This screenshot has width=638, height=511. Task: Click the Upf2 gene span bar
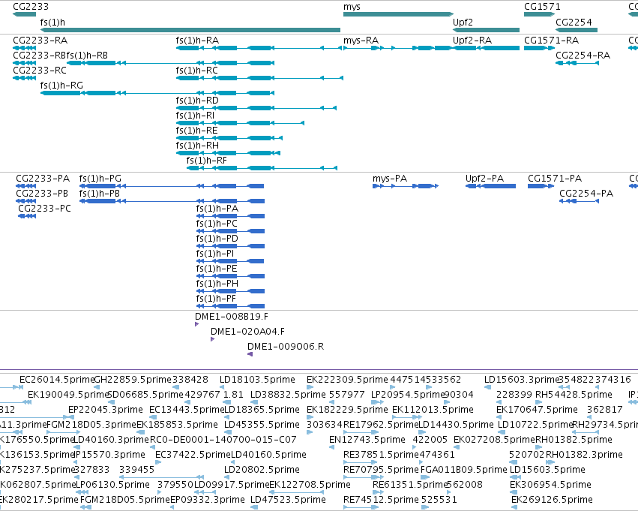coord(487,30)
